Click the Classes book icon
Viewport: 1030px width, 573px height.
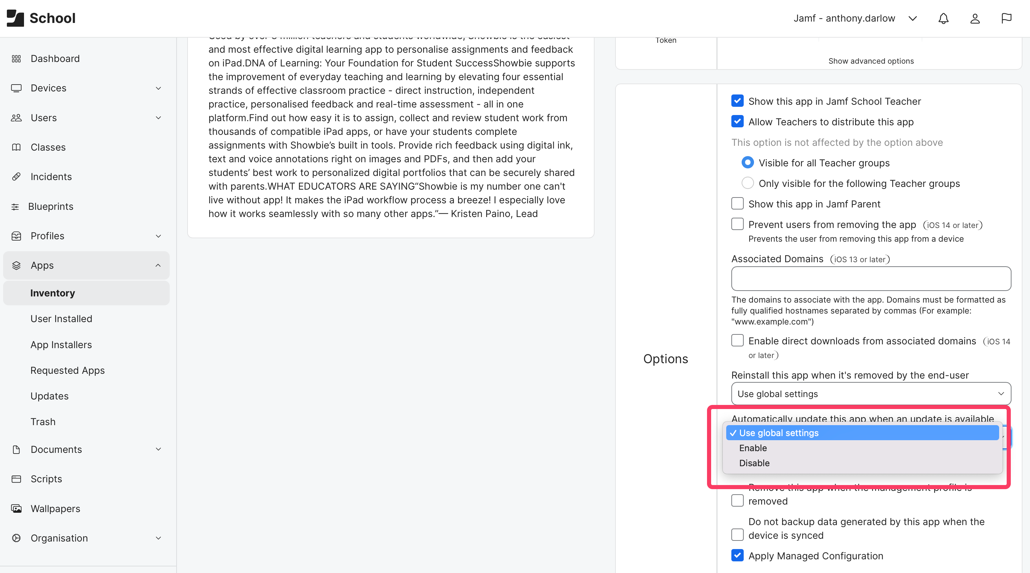tap(16, 147)
